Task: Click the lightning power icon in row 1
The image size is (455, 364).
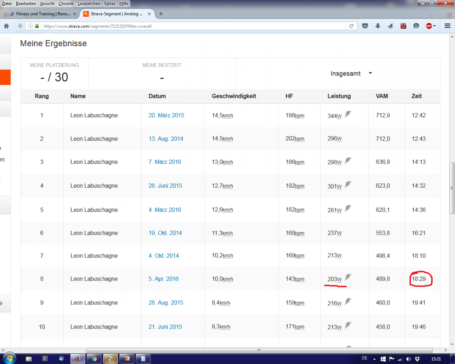Action: pos(348,114)
